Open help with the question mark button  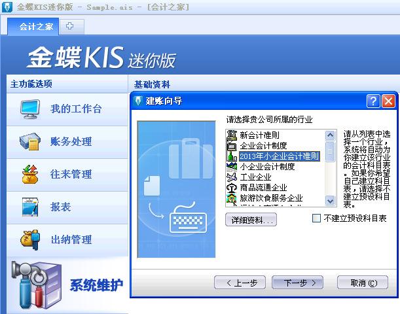click(x=373, y=101)
